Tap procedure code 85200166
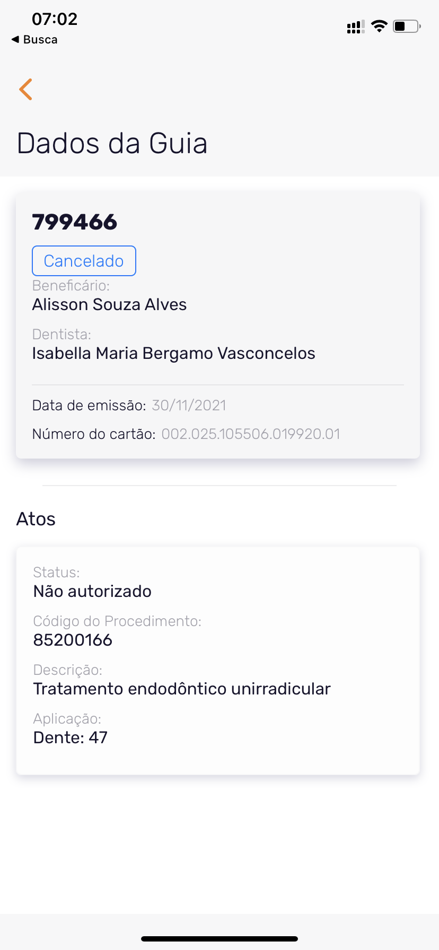 click(73, 640)
